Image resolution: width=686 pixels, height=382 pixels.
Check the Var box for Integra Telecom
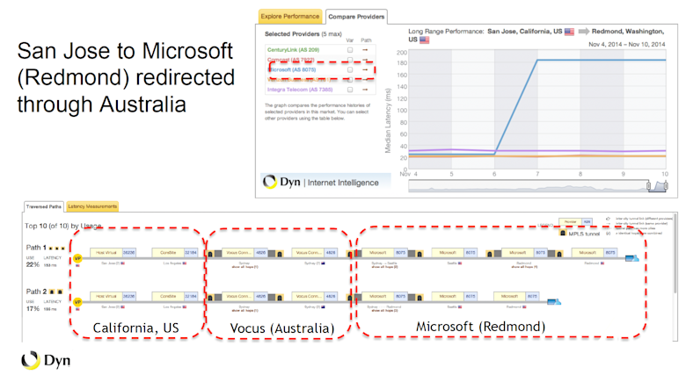click(x=350, y=90)
